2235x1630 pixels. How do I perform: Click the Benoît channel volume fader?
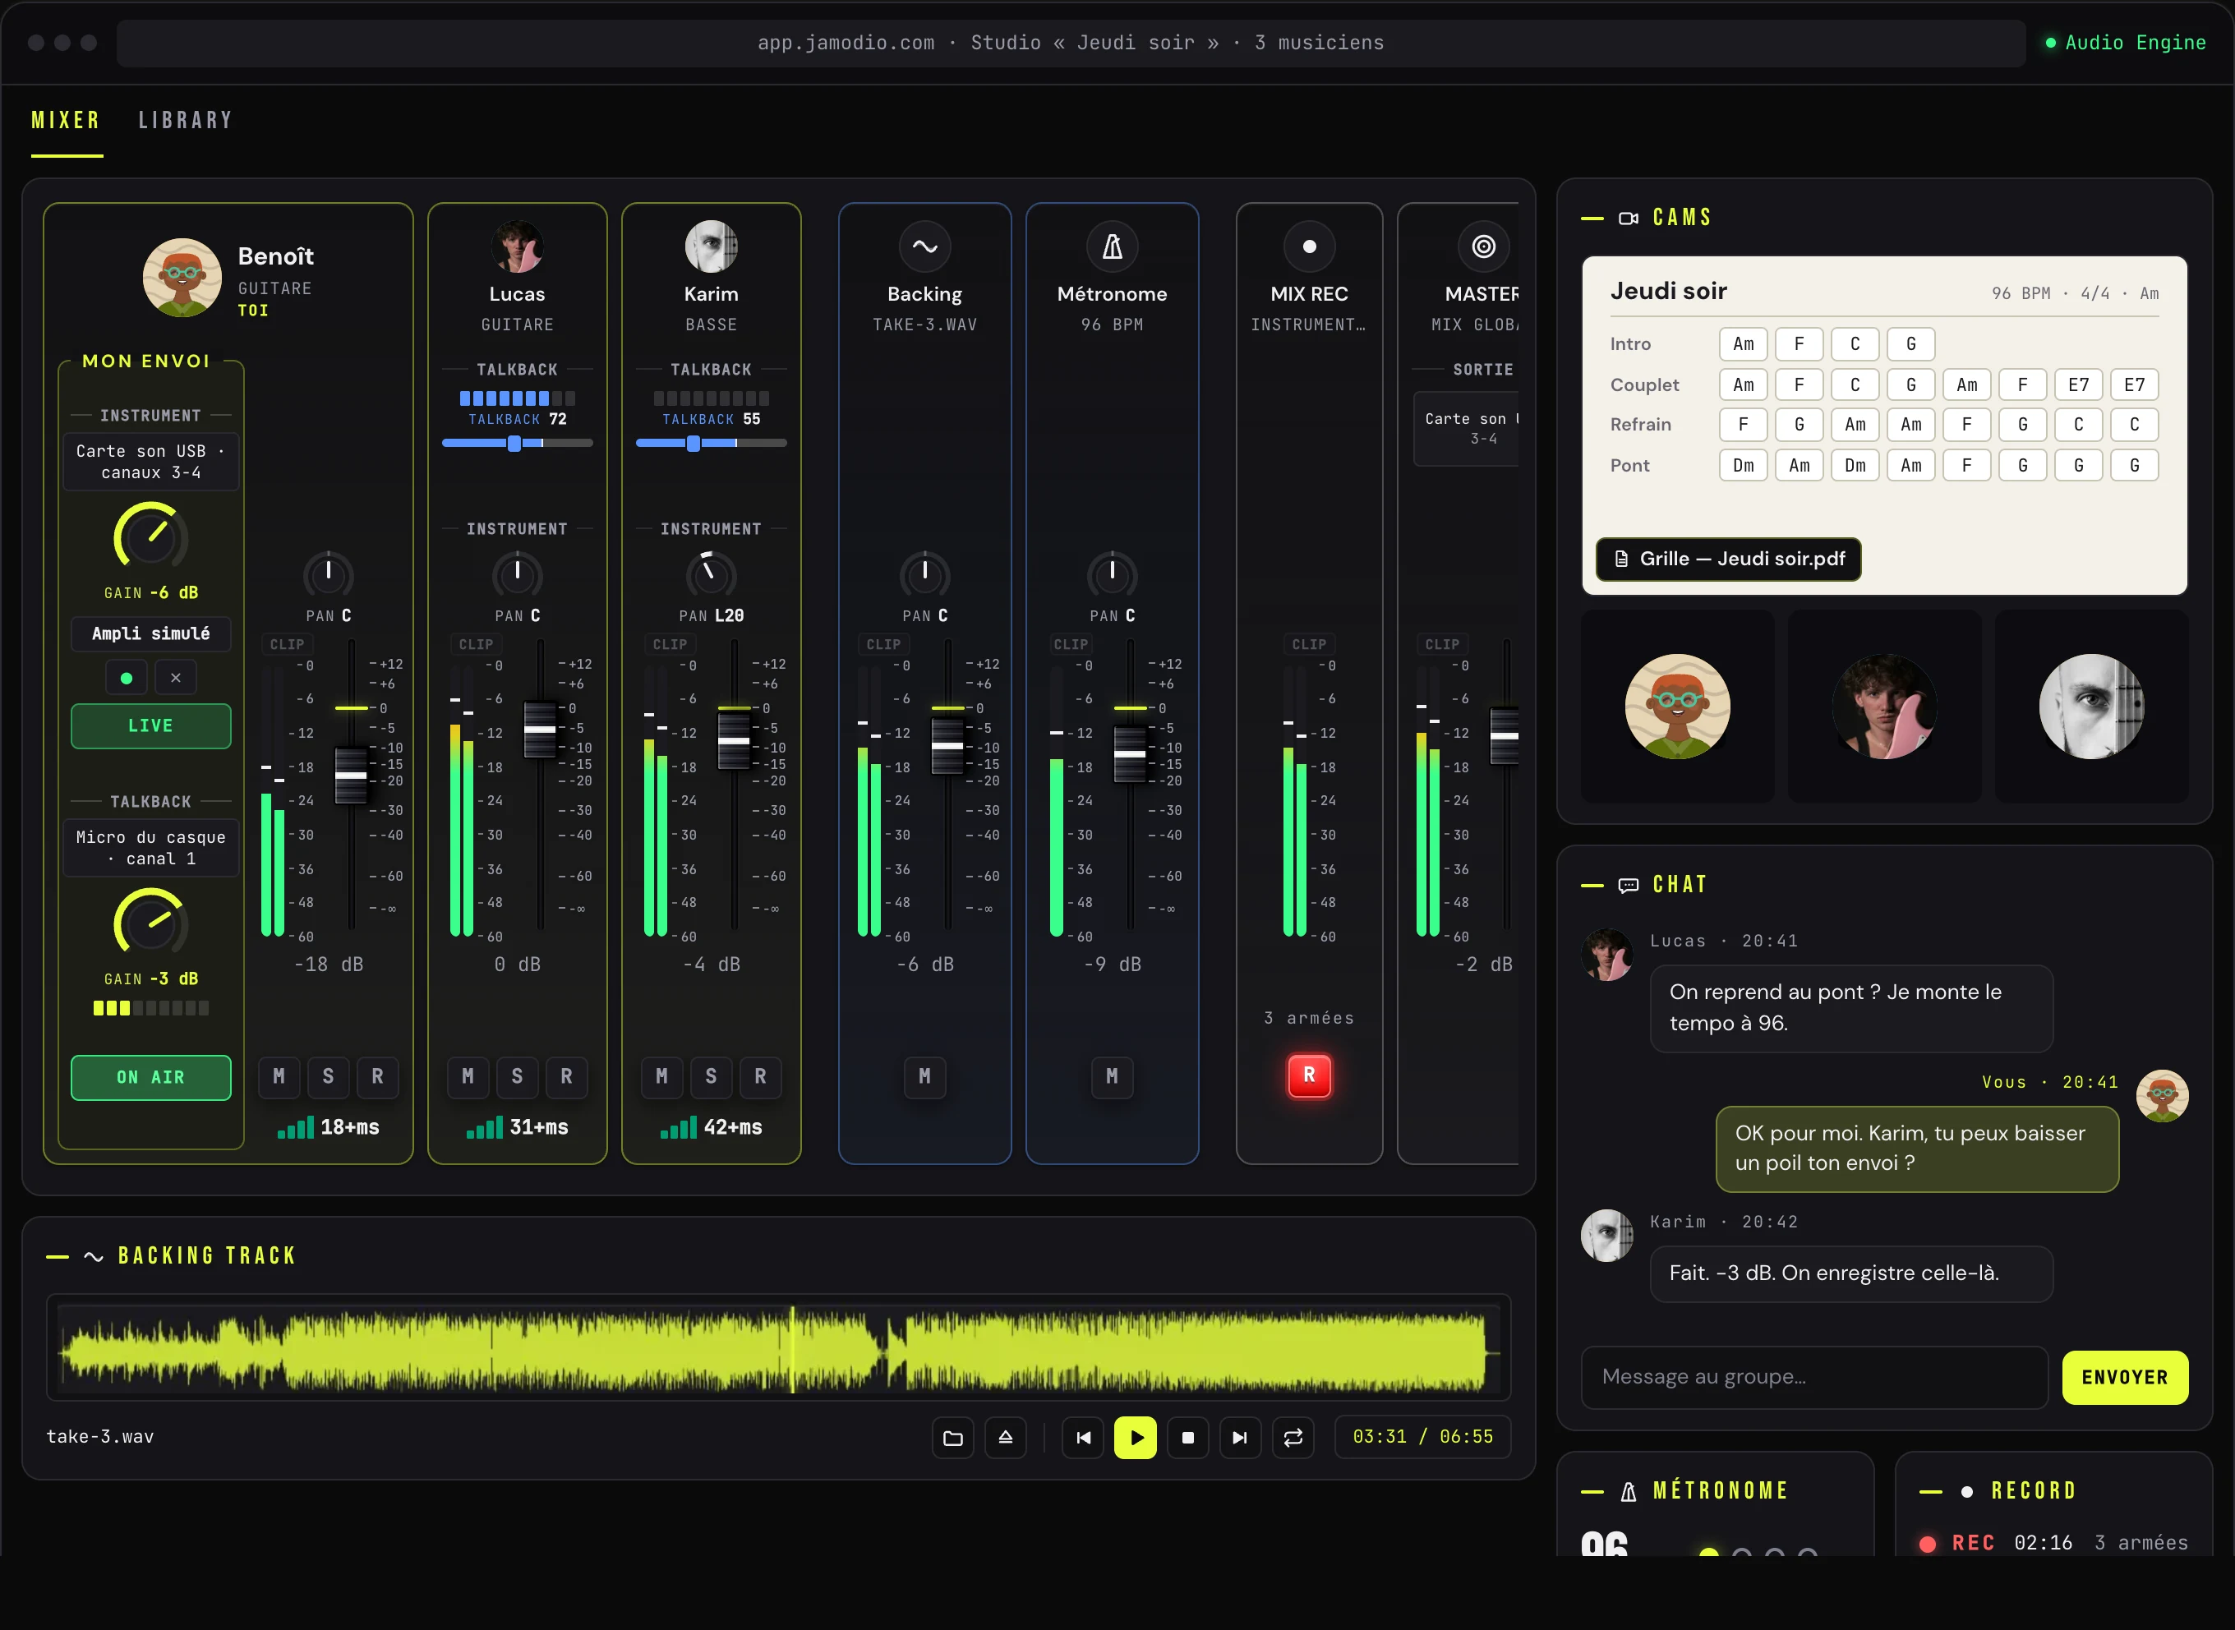(x=352, y=776)
